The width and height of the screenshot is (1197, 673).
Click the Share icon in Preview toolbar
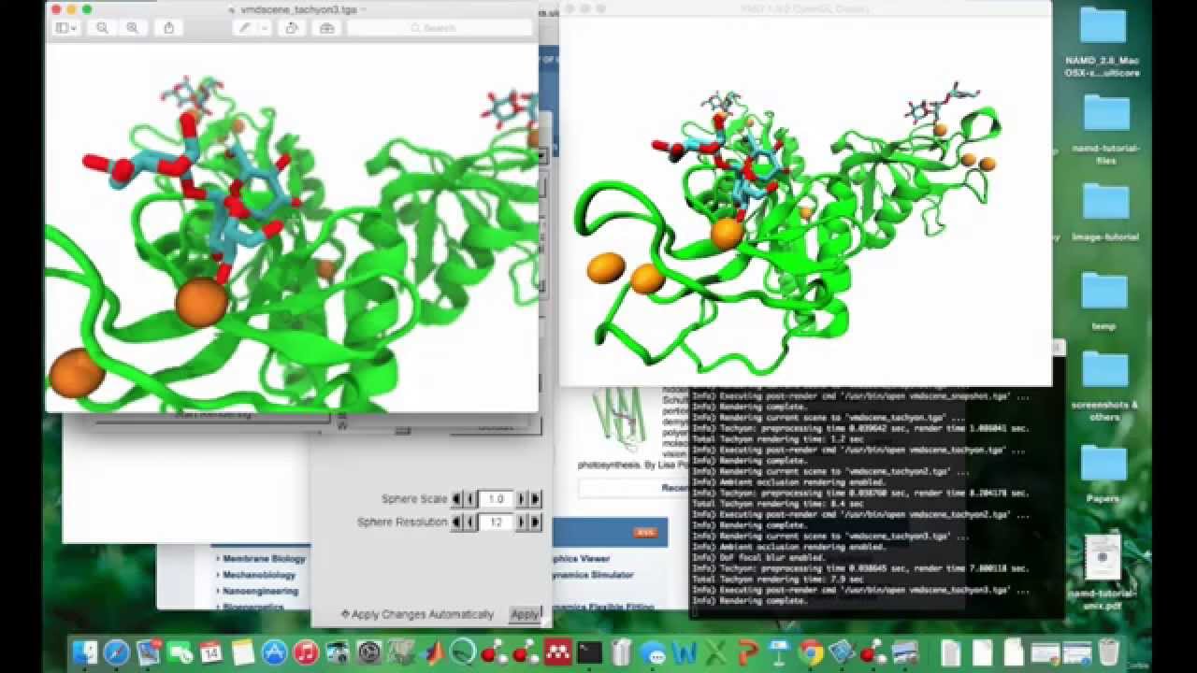168,28
